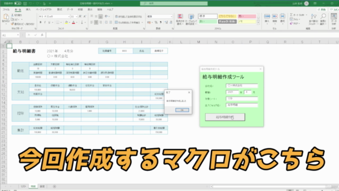
Task: Open the Data ribbon tab
Action: pyautogui.click(x=70, y=10)
